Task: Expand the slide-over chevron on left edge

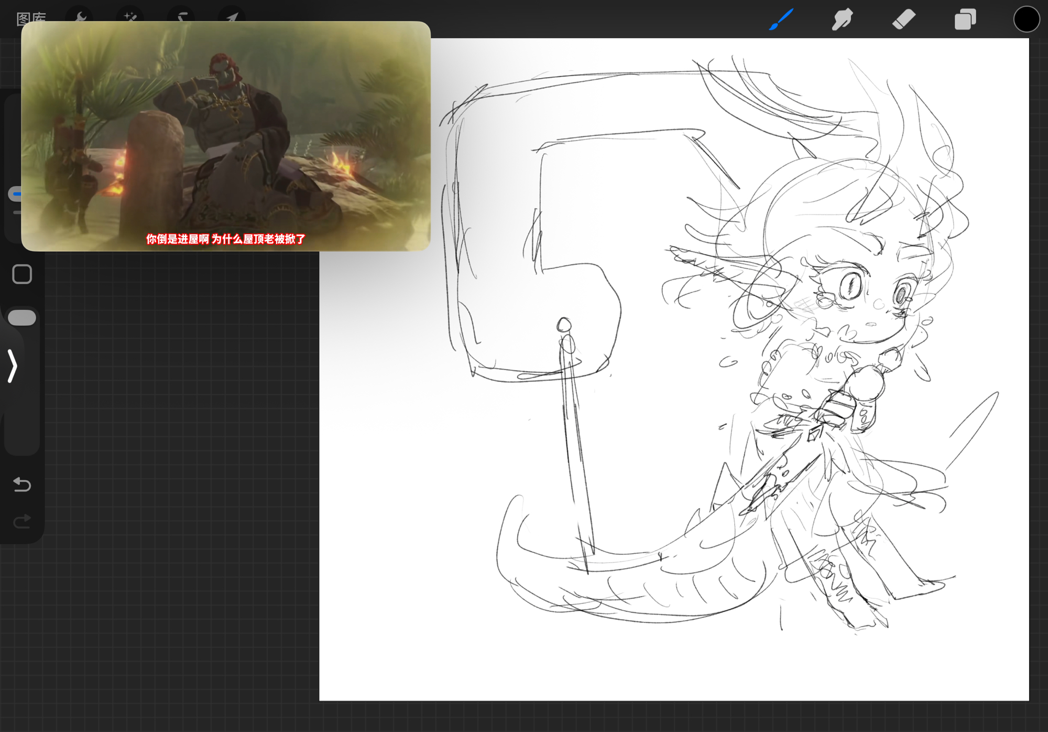Action: [13, 365]
